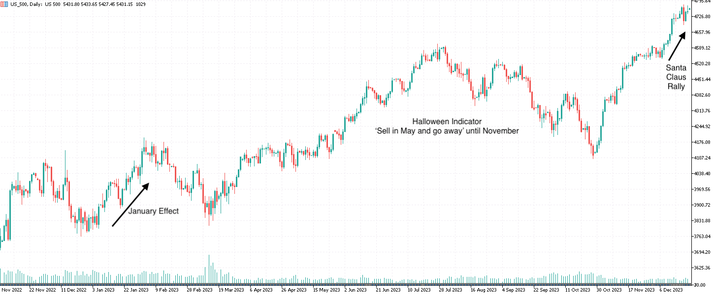Click the 'Santa Claus Rally' text label
714x295 pixels.
tap(676, 77)
